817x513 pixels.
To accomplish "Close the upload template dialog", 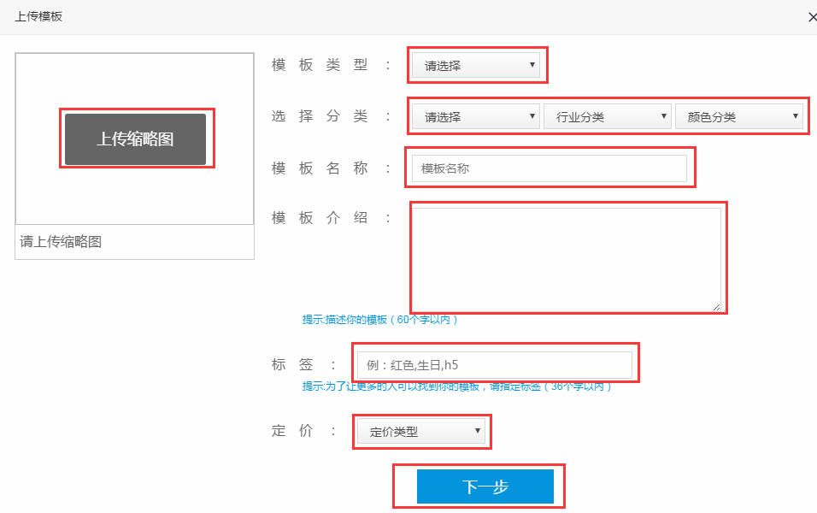I will [811, 16].
